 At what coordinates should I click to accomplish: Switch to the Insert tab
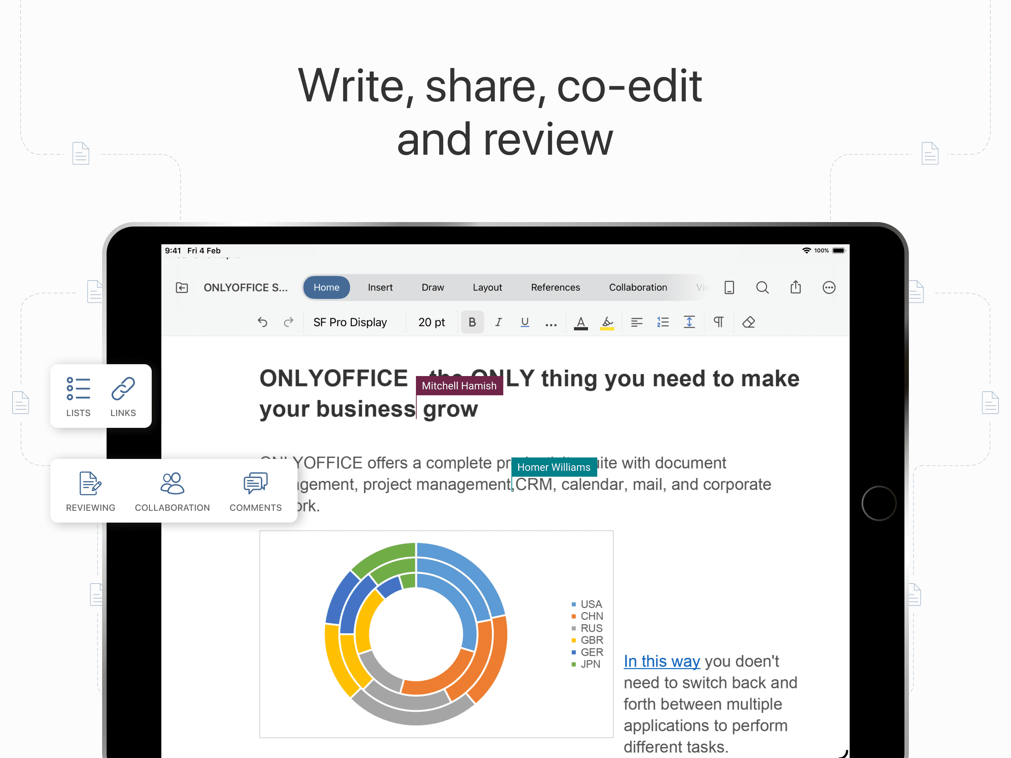[380, 287]
